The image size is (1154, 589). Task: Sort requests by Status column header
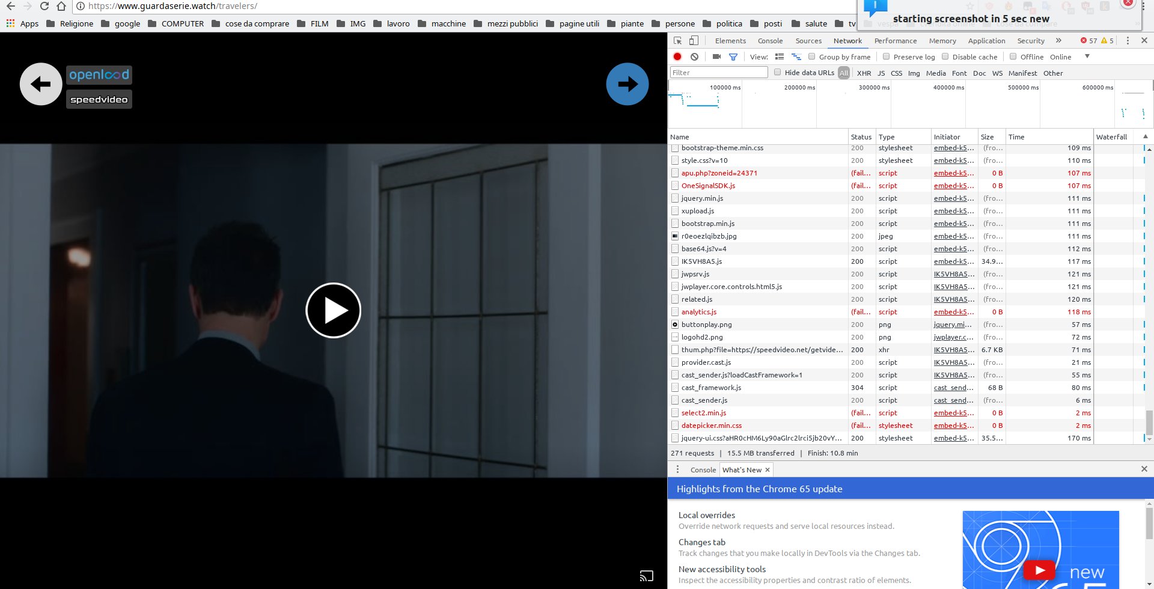861,136
